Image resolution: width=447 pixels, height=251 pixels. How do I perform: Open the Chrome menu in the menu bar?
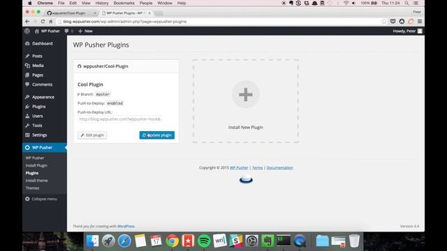point(45,3)
